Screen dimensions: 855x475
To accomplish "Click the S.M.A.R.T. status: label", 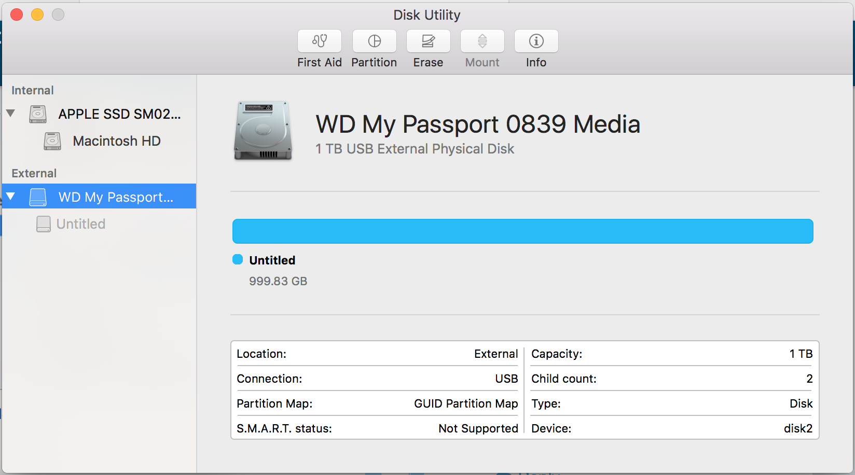I will pyautogui.click(x=284, y=428).
